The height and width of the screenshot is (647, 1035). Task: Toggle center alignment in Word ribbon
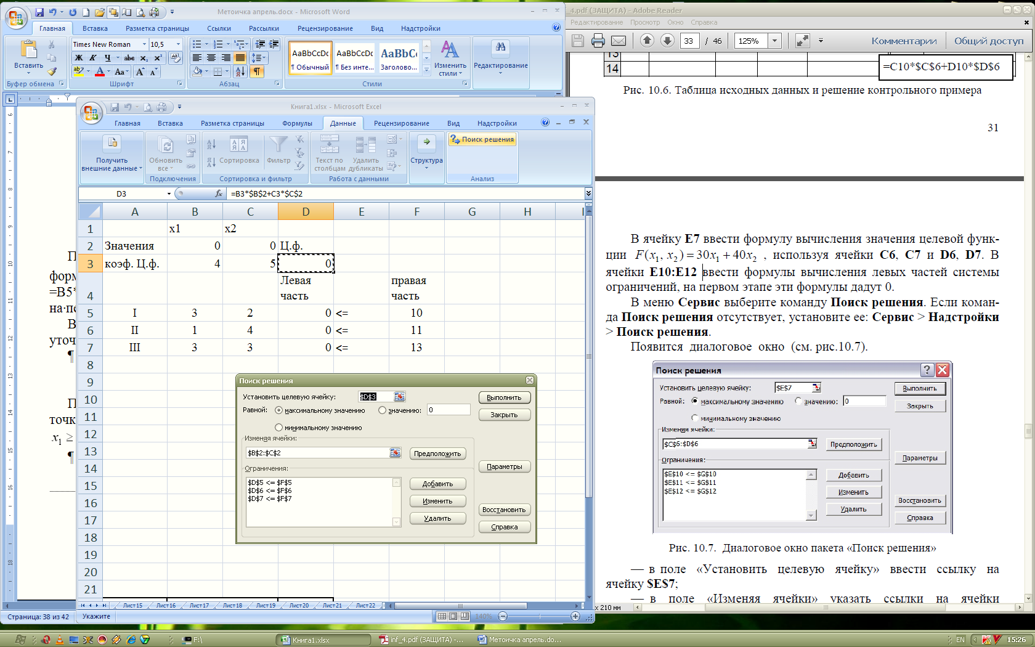click(x=211, y=58)
